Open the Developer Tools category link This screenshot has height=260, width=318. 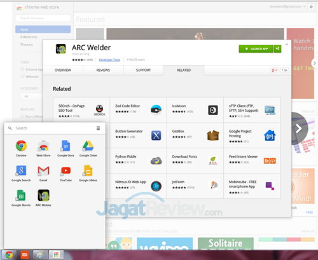tap(109, 60)
